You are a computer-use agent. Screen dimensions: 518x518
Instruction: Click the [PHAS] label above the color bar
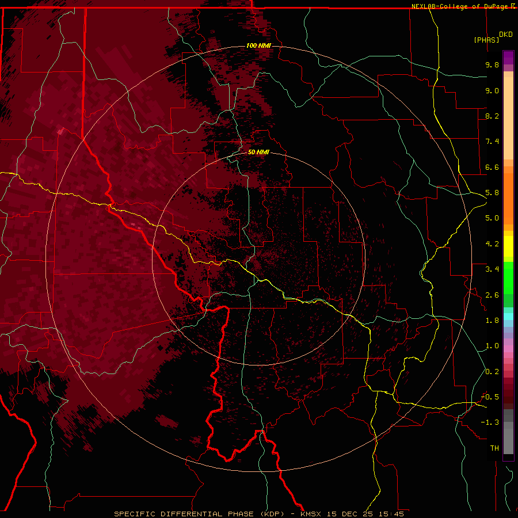(486, 40)
